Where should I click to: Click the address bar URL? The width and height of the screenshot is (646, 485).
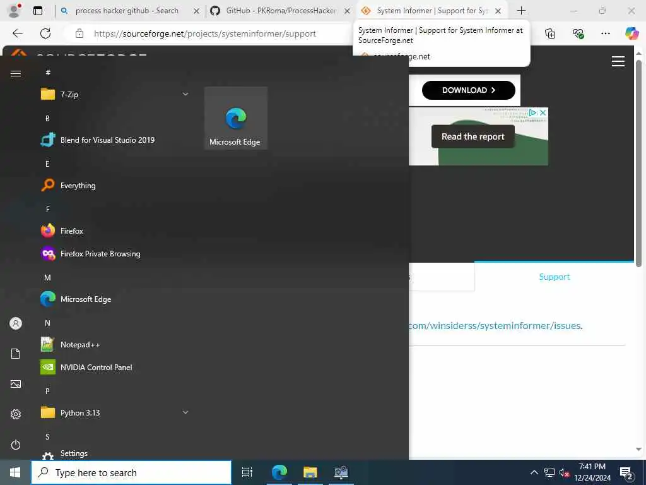tap(205, 34)
